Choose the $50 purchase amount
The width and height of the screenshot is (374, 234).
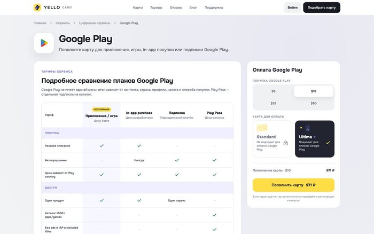click(314, 103)
